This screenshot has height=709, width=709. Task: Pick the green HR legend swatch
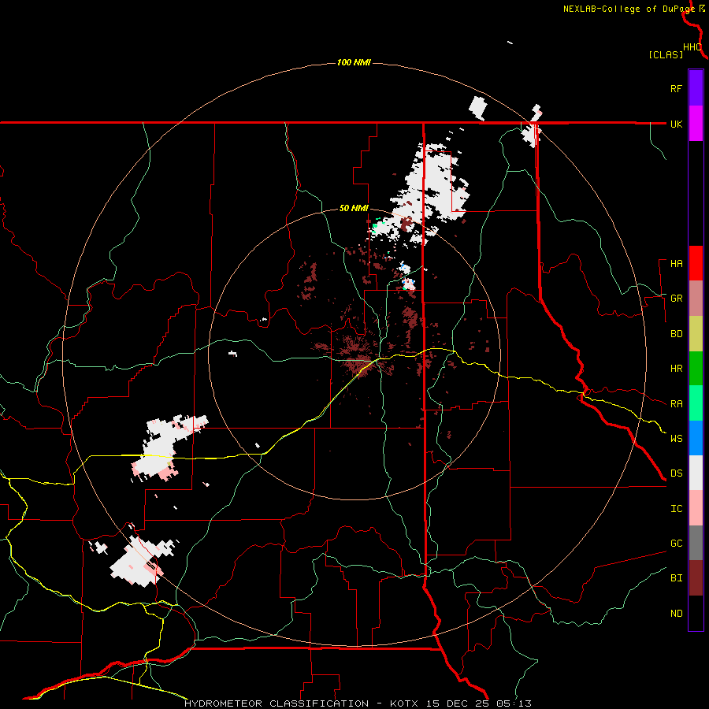[696, 369]
